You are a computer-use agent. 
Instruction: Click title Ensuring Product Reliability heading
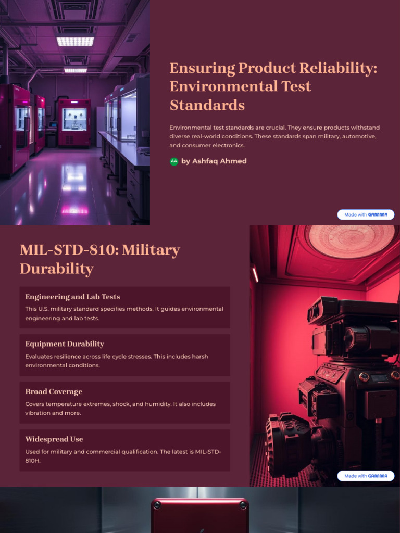pyautogui.click(x=273, y=86)
